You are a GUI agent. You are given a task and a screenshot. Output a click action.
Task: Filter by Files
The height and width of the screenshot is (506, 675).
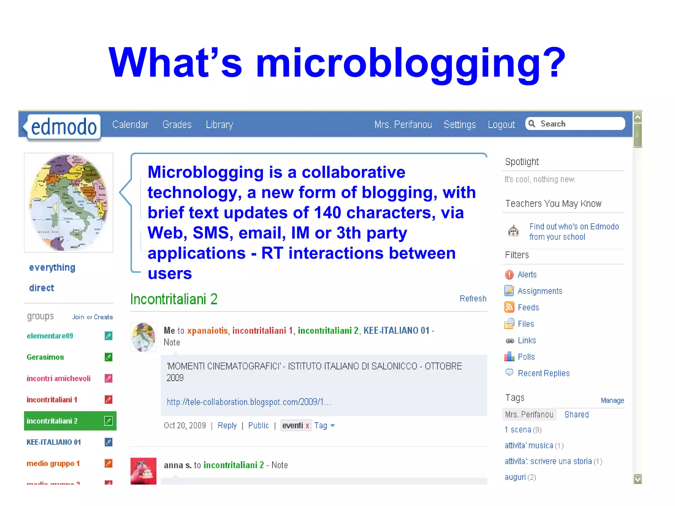526,324
